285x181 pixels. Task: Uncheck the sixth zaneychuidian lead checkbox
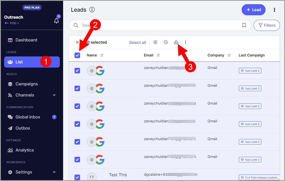click(x=77, y=160)
